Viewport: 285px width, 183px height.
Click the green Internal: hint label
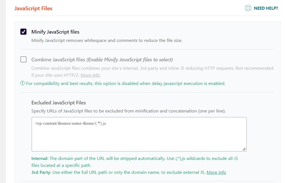(40, 159)
